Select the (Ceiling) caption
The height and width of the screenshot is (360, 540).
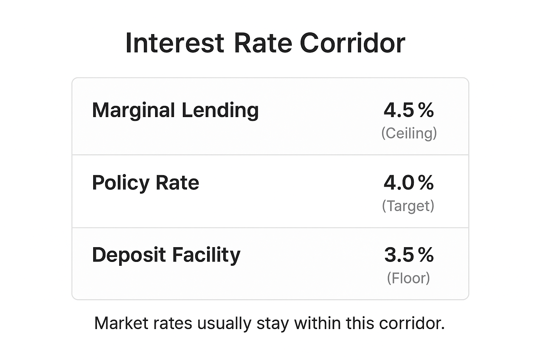(x=409, y=133)
